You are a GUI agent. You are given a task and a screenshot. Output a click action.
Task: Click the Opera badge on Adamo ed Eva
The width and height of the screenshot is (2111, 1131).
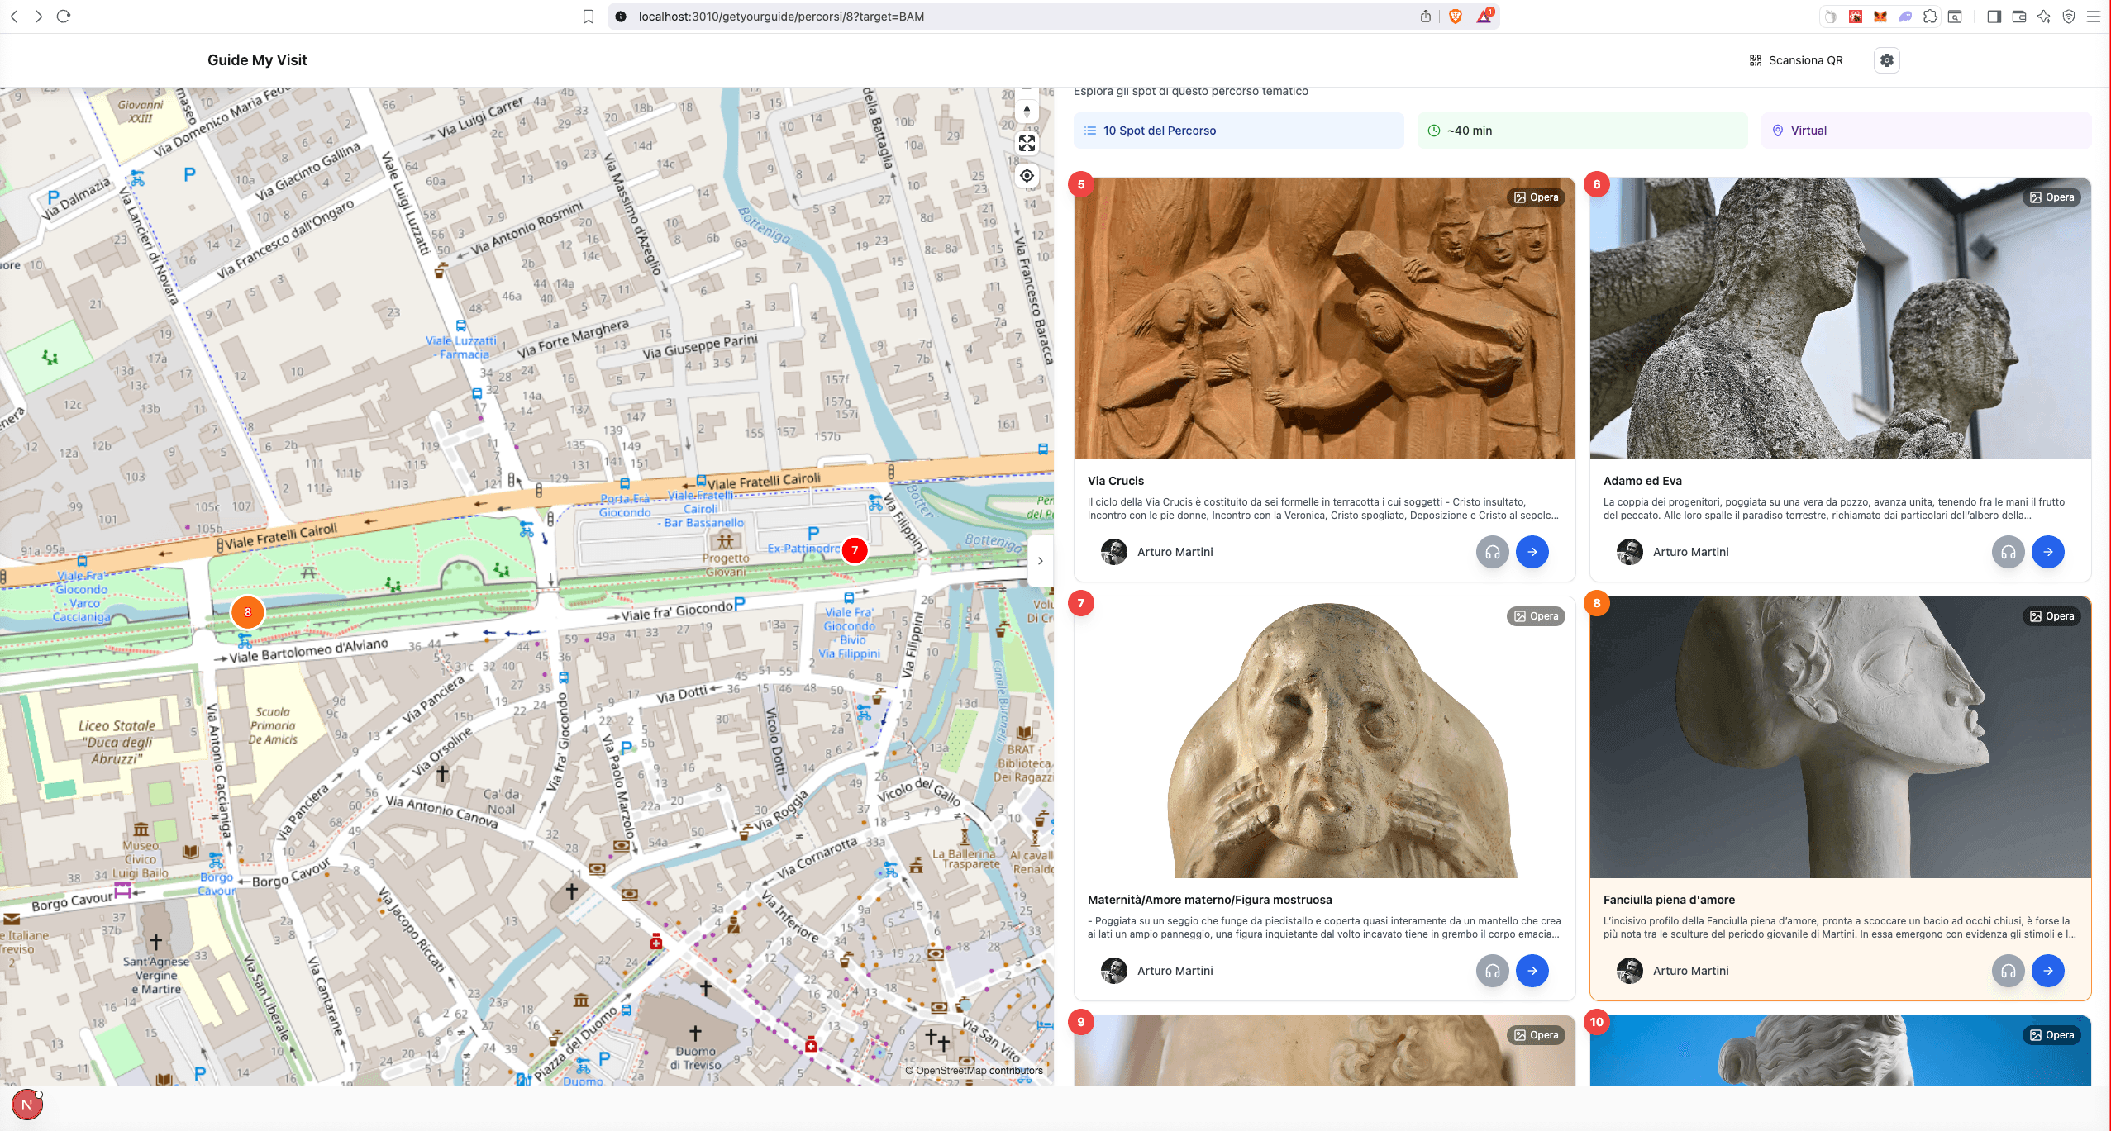point(2051,197)
